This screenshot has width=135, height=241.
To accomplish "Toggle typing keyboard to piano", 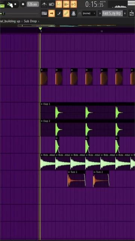I will (x=44, y=14).
